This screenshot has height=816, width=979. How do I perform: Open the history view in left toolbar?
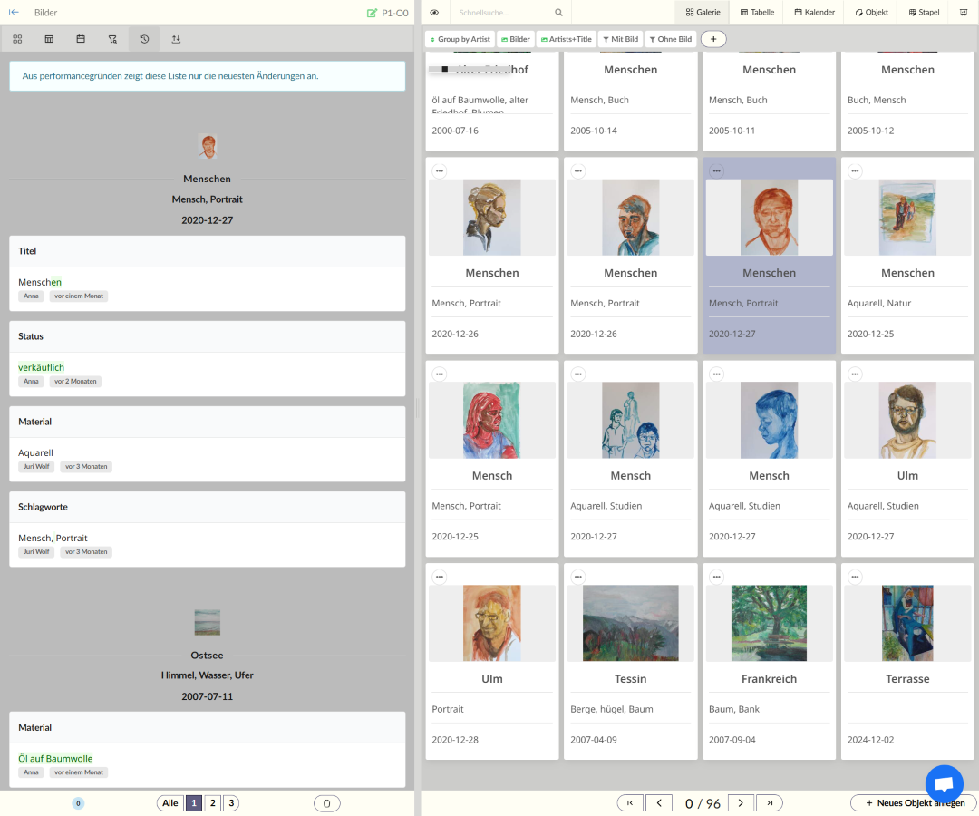coord(144,39)
